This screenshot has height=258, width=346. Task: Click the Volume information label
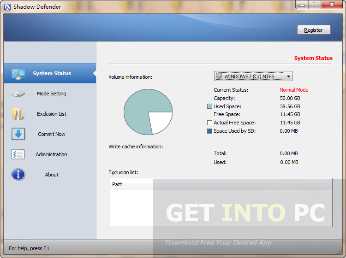[131, 77]
